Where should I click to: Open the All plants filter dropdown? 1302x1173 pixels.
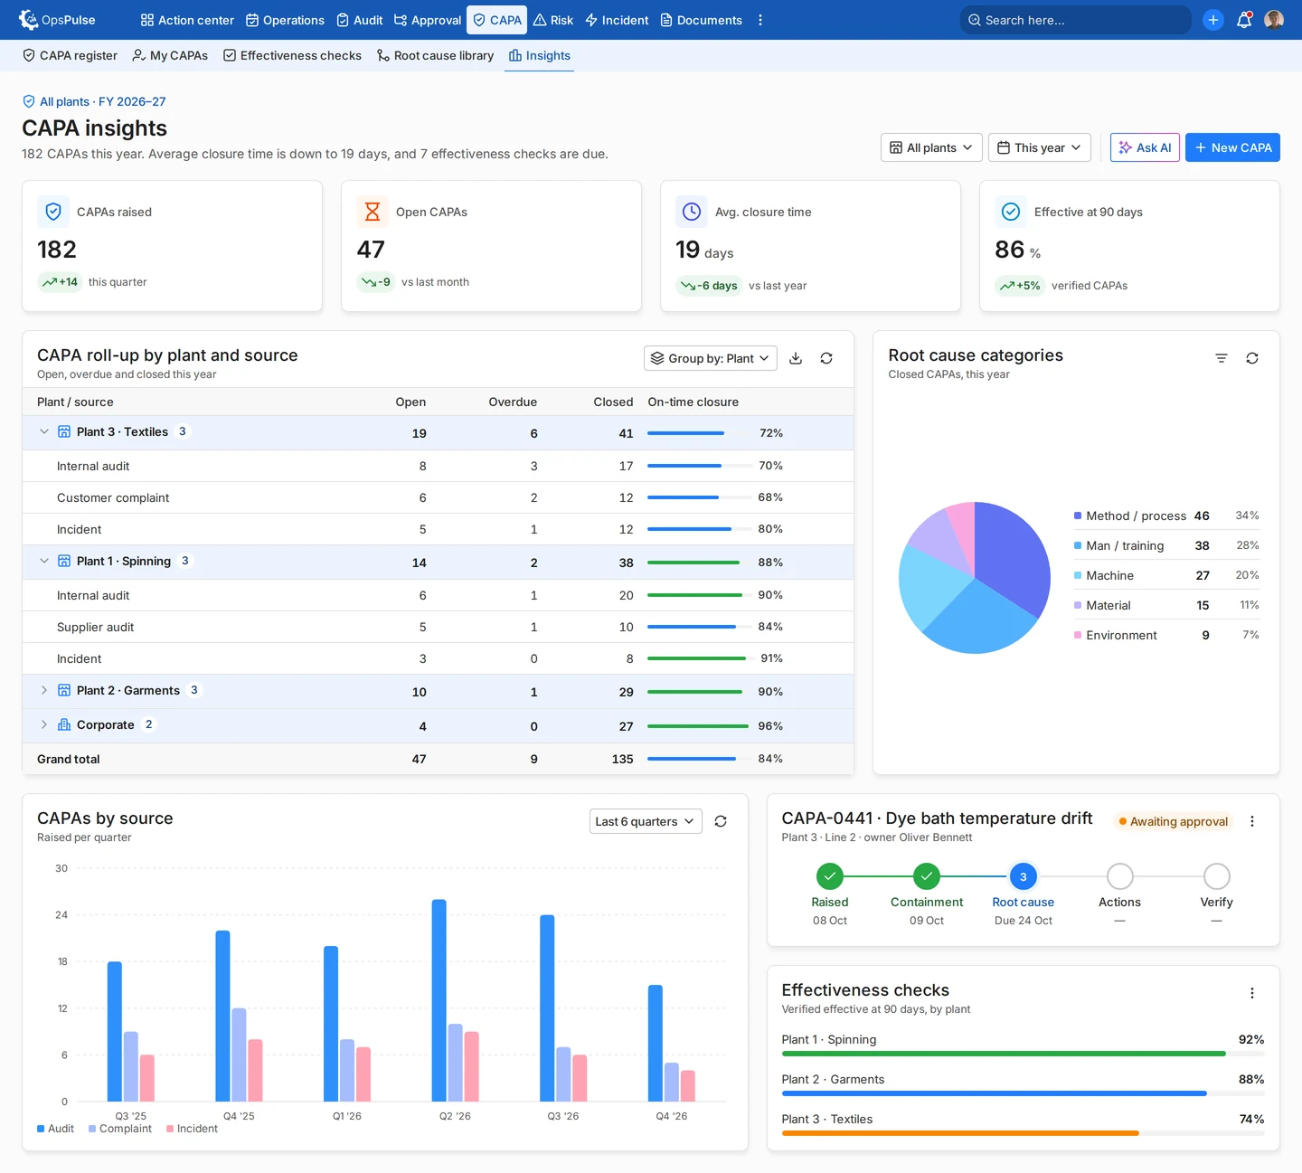coord(931,147)
